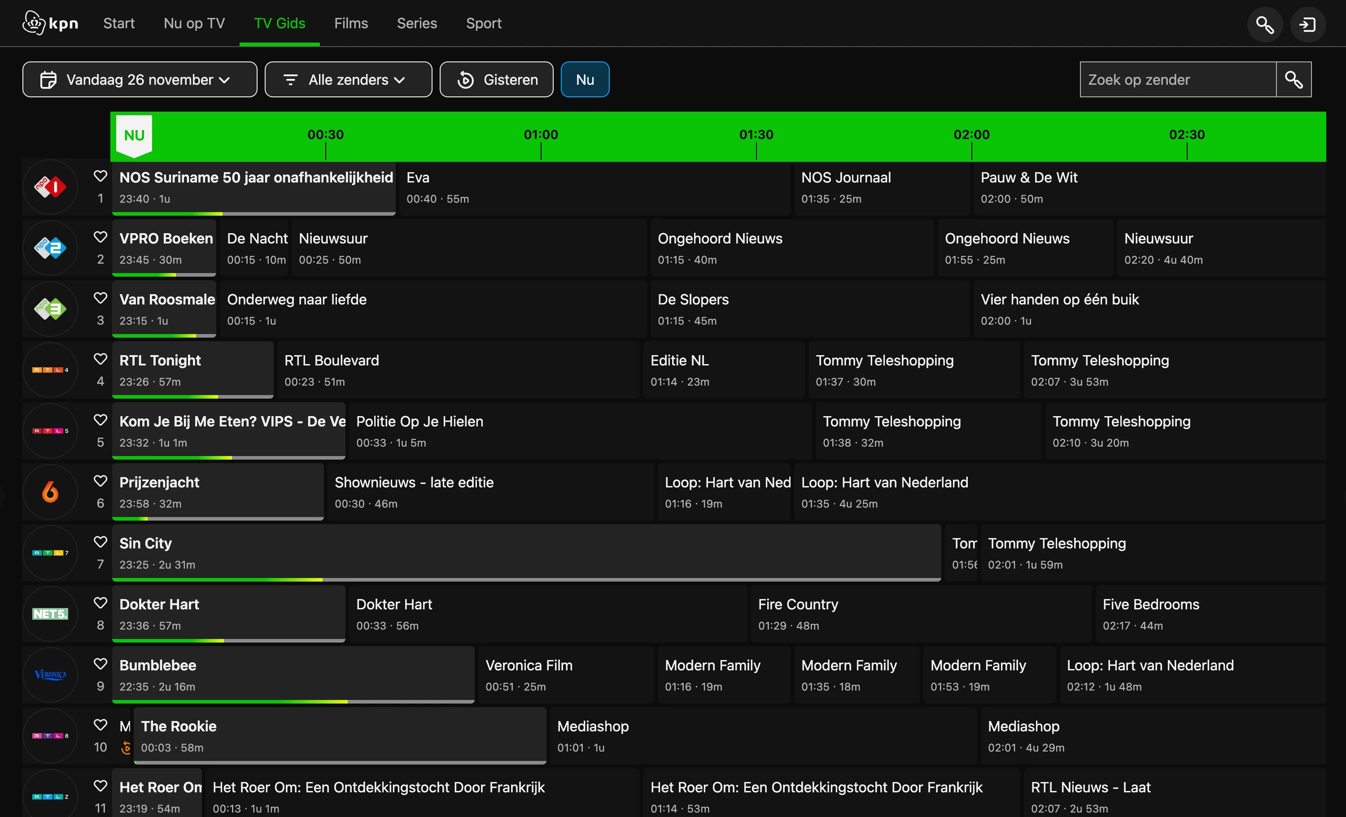Click the 01:30 marker on timeline

point(756,135)
